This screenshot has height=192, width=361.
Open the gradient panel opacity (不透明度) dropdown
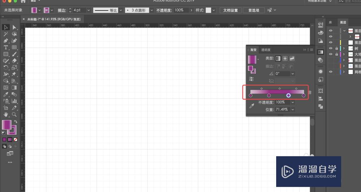coord(293,102)
